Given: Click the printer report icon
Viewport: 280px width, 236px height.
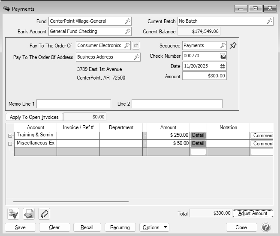Looking at the screenshot, I should [x=28, y=213].
